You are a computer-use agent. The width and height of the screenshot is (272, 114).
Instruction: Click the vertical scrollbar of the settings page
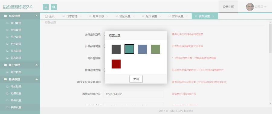tap(270, 38)
